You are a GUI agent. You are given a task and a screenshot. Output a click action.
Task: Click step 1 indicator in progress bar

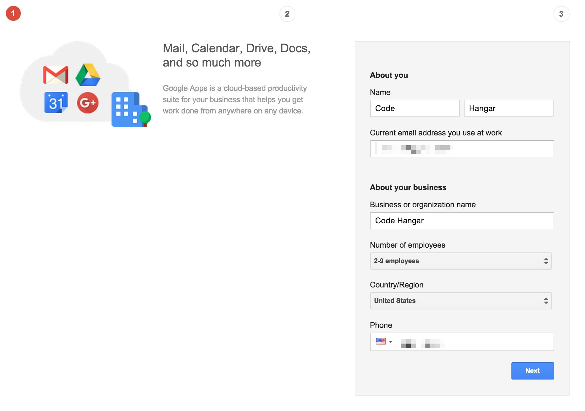pos(12,12)
